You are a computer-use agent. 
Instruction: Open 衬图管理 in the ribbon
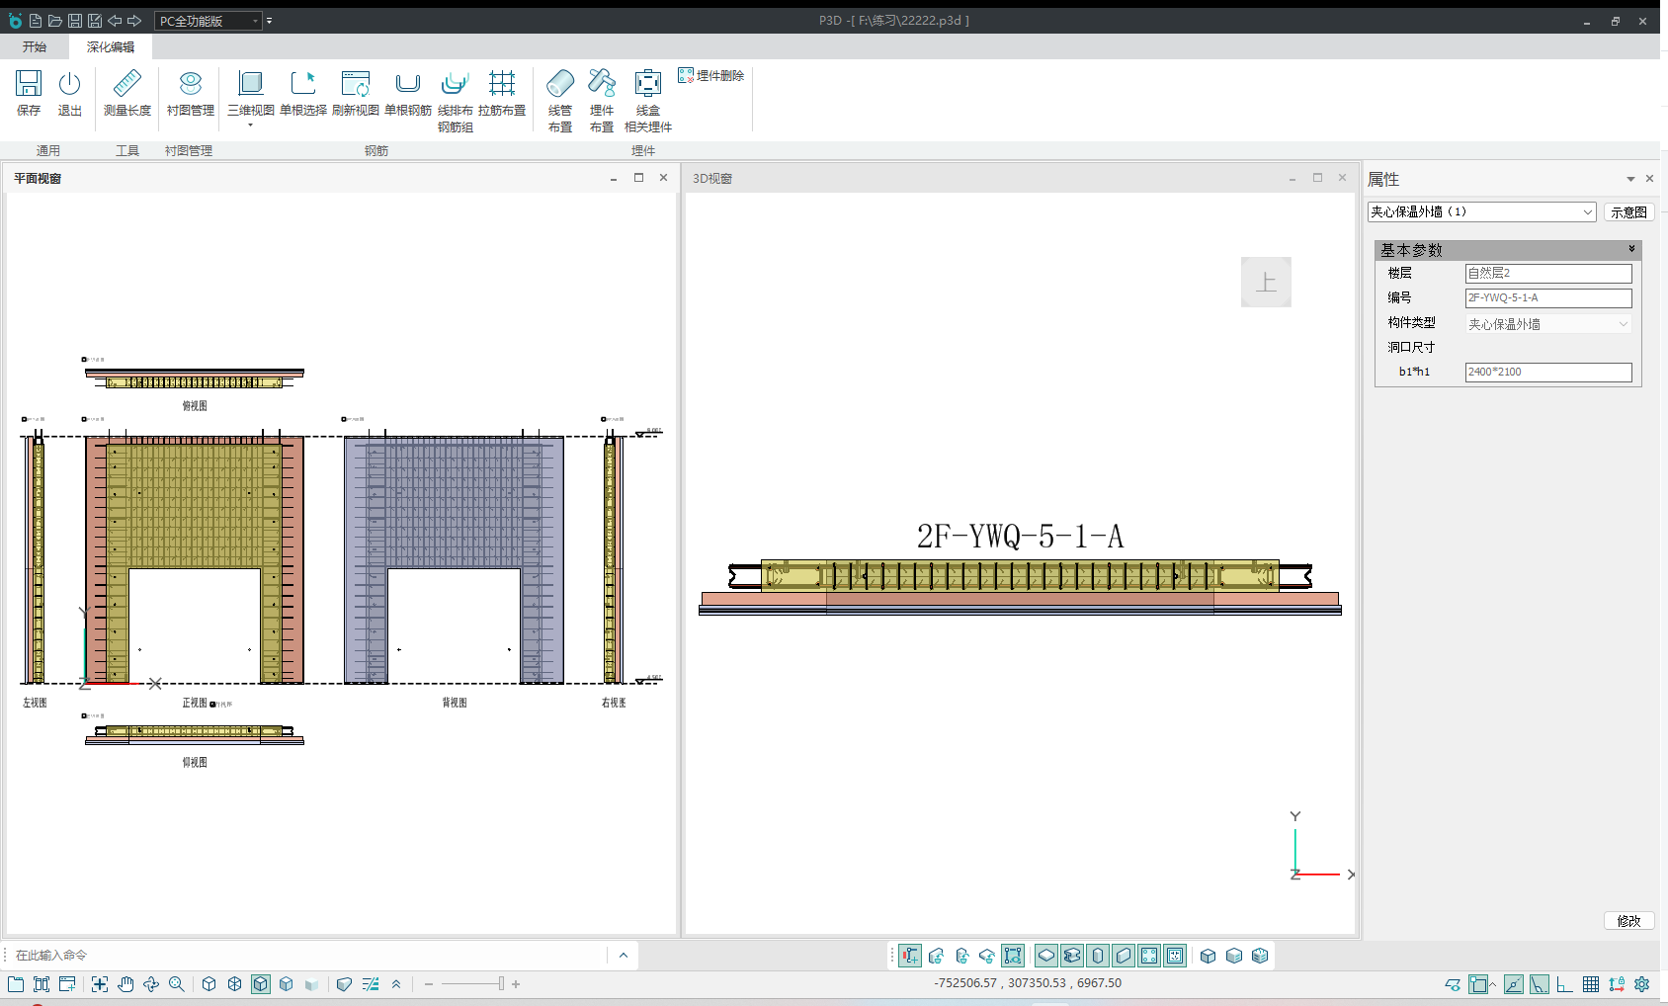coord(190,93)
